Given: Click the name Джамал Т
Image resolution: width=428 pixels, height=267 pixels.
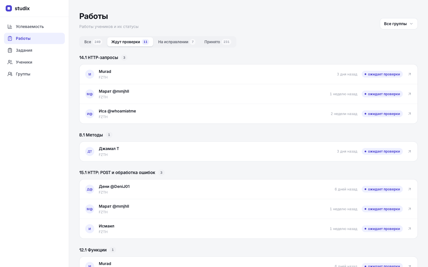Looking at the screenshot, I should pyautogui.click(x=109, y=149).
